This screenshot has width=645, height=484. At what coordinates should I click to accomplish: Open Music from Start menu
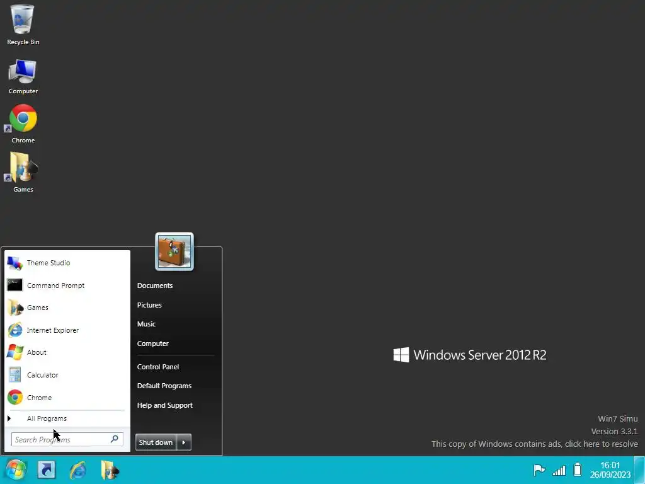tap(146, 324)
